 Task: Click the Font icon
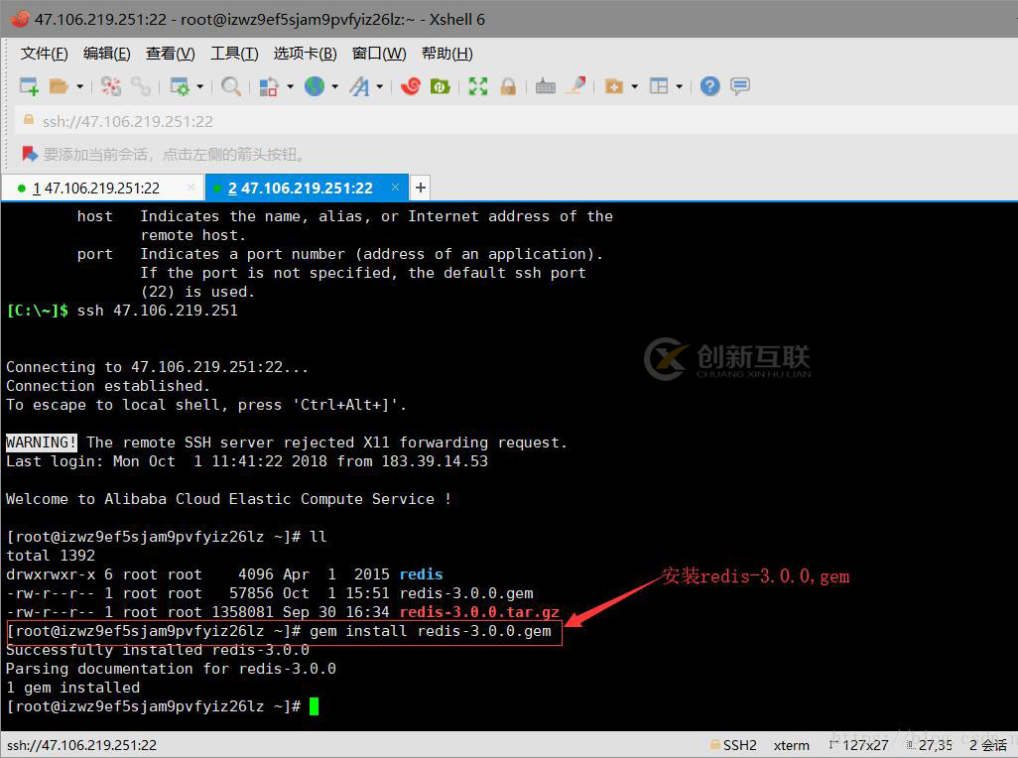(359, 86)
